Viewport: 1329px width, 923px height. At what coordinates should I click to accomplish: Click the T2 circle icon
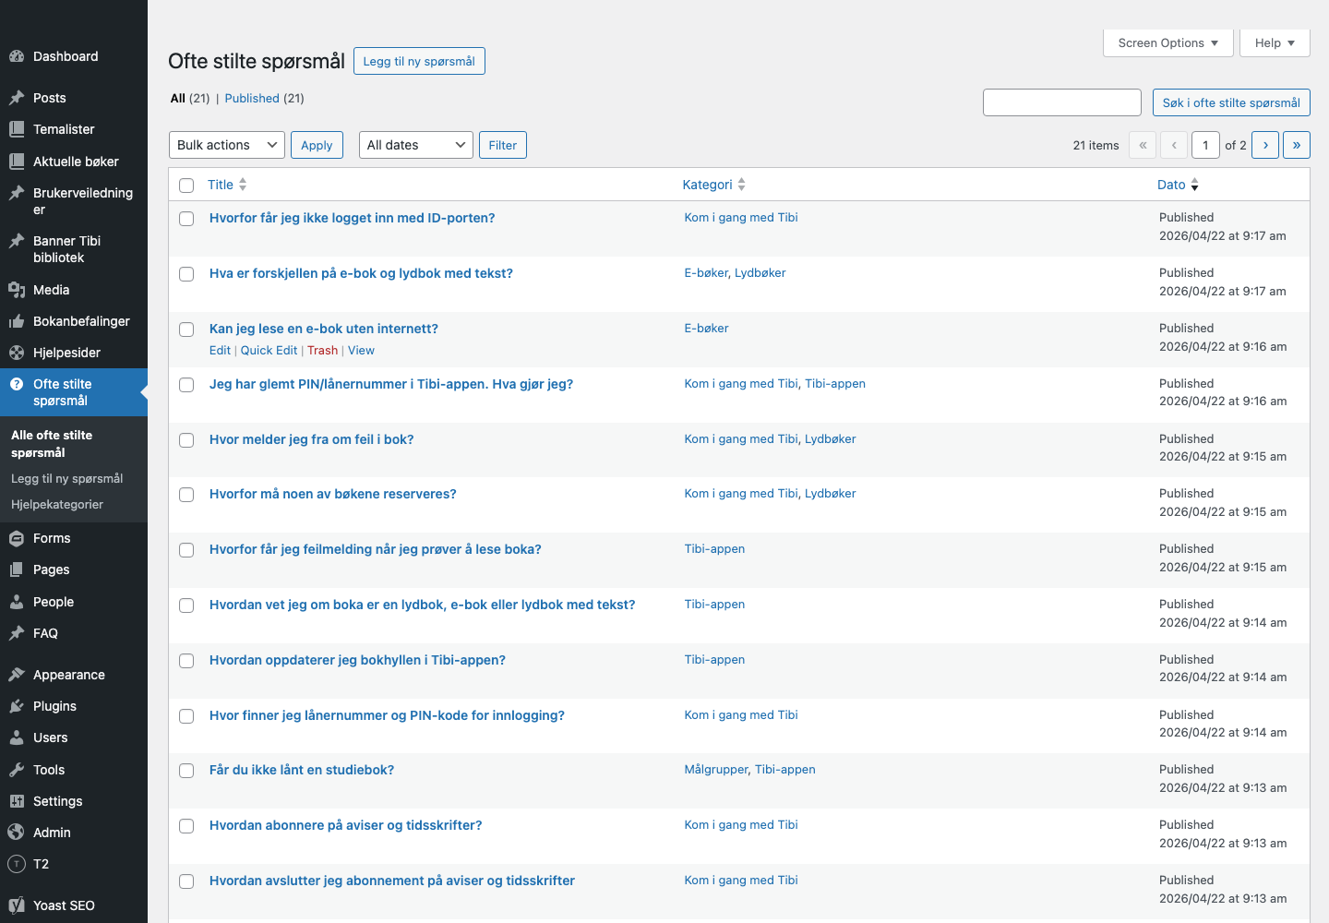[17, 864]
